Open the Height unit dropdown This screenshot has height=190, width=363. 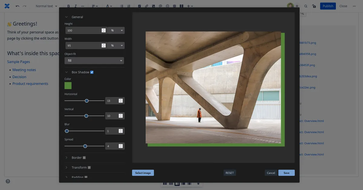coord(116,30)
